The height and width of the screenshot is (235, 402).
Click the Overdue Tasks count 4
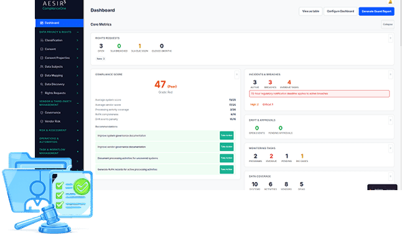[289, 82]
